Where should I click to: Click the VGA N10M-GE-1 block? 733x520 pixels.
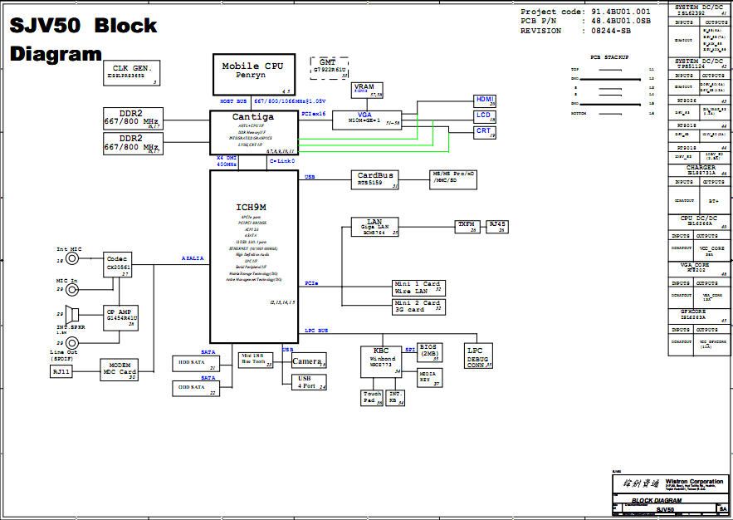[367, 120]
